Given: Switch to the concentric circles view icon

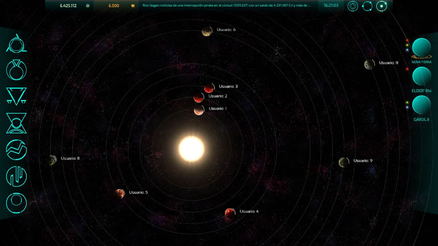Looking at the screenshot, I should tap(353, 6).
